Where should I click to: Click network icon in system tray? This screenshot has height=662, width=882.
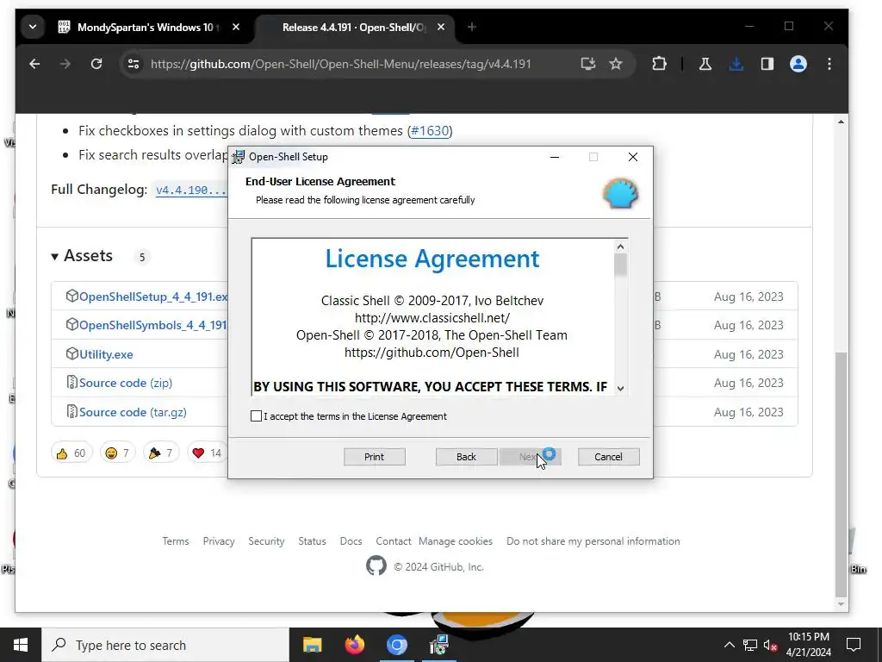pos(750,645)
